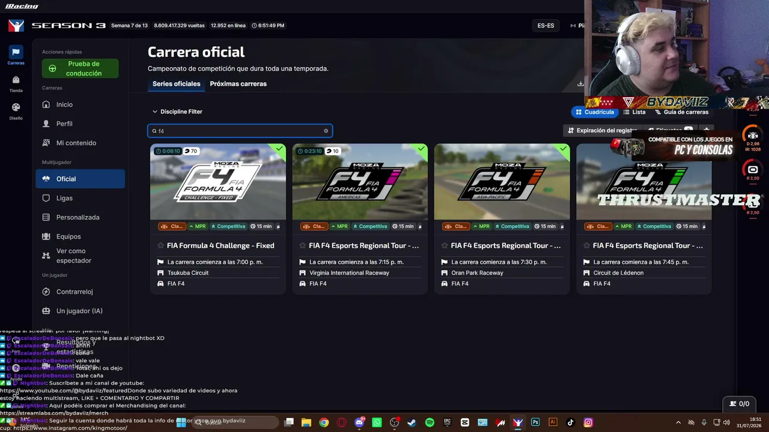Open TikTok in taskbar
Image resolution: width=769 pixels, height=432 pixels.
(571, 422)
